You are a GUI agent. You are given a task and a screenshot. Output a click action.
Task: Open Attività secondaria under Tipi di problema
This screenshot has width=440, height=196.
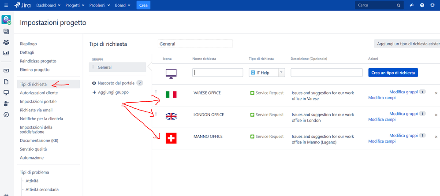[42, 189]
